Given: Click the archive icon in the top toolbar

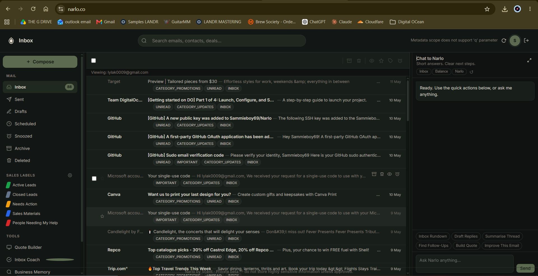Looking at the screenshot, I should [349, 61].
